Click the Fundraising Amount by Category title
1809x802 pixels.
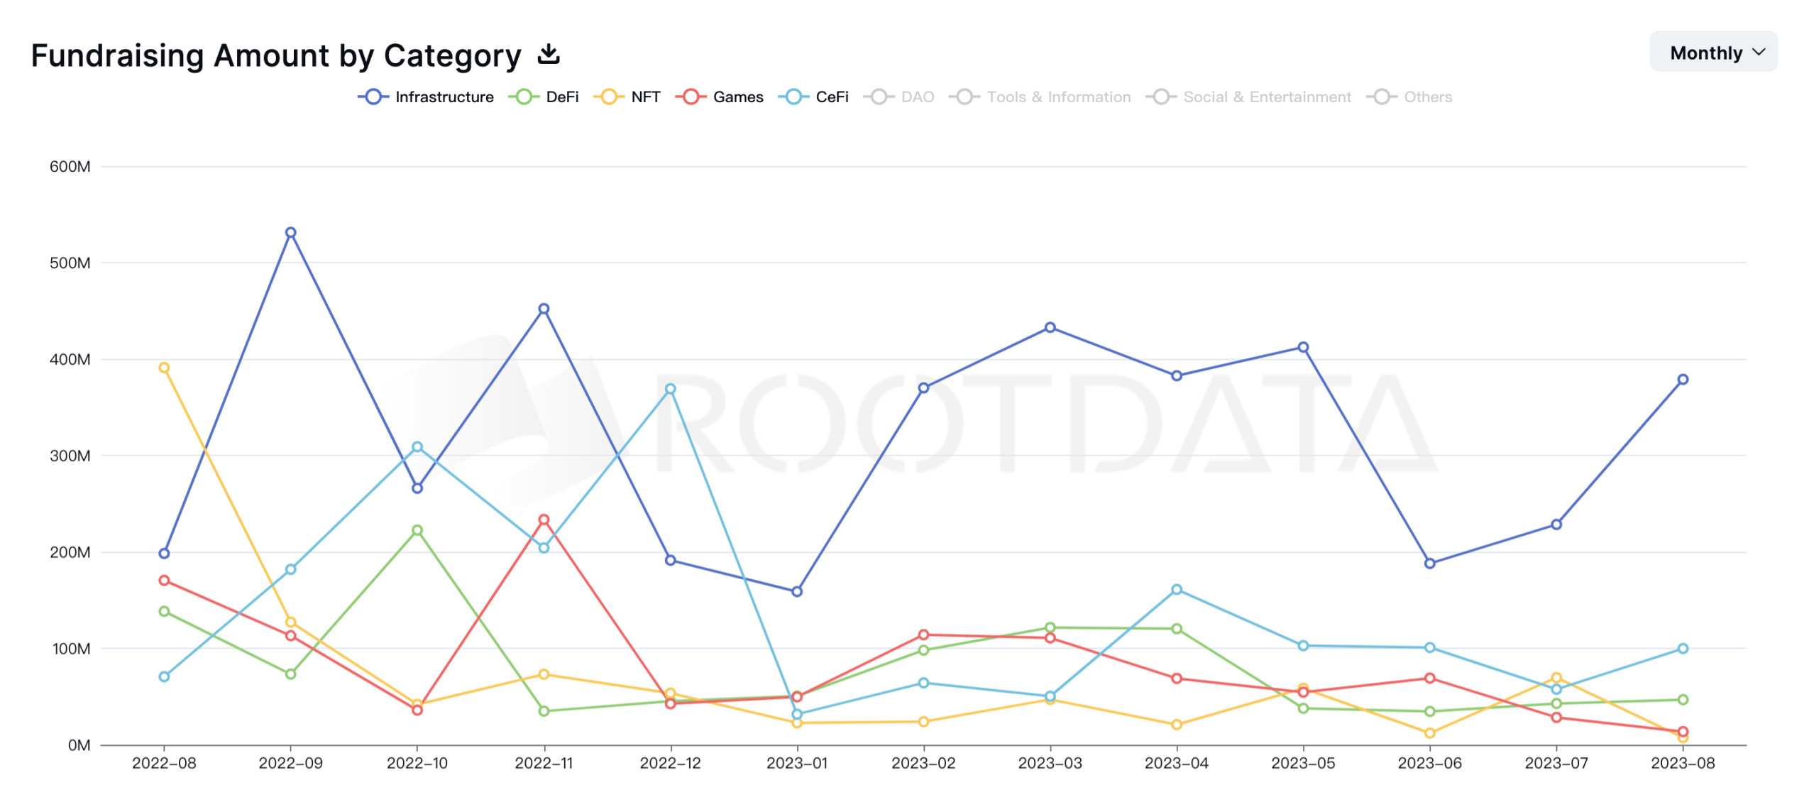(276, 55)
